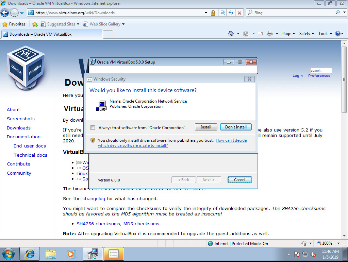Click the changelog link
The width and height of the screenshot is (348, 262).
pos(94,198)
